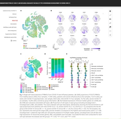121x119 pixels.
Task: Open Supplementary Material section
Action: tap(11, 34)
